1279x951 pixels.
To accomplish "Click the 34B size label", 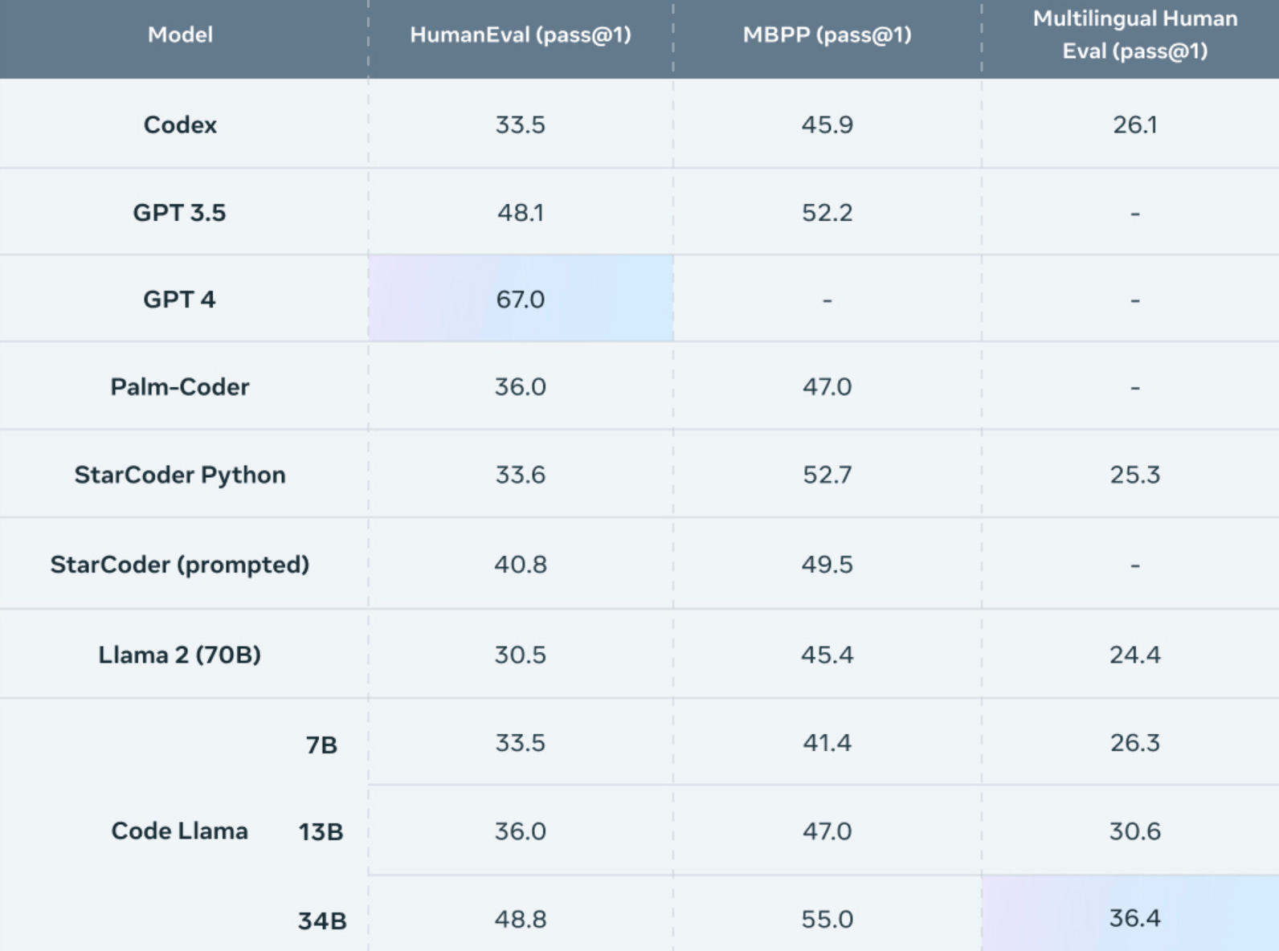I will [x=322, y=920].
